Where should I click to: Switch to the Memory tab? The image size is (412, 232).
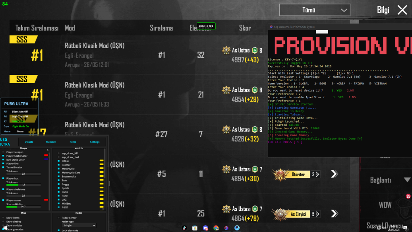(x=51, y=142)
